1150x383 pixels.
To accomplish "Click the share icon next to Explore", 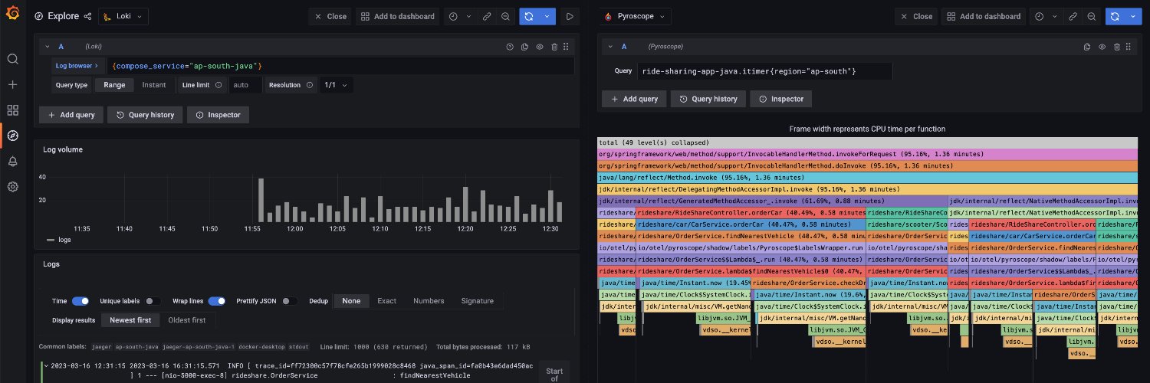I will 87,16.
